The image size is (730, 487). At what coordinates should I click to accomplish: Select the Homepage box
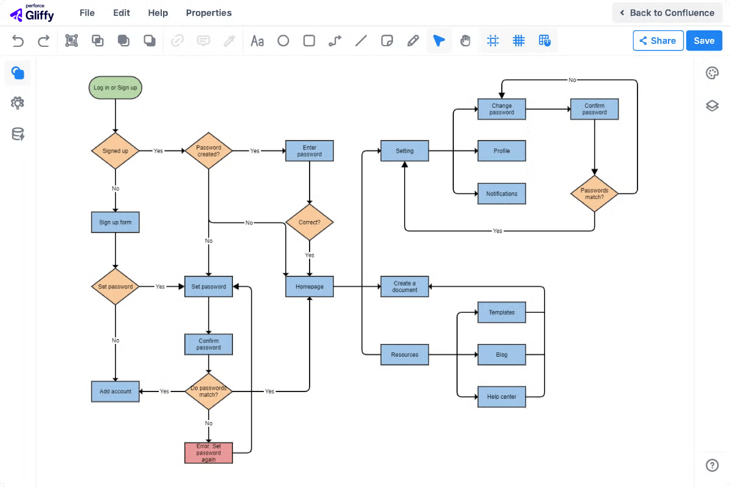[310, 286]
